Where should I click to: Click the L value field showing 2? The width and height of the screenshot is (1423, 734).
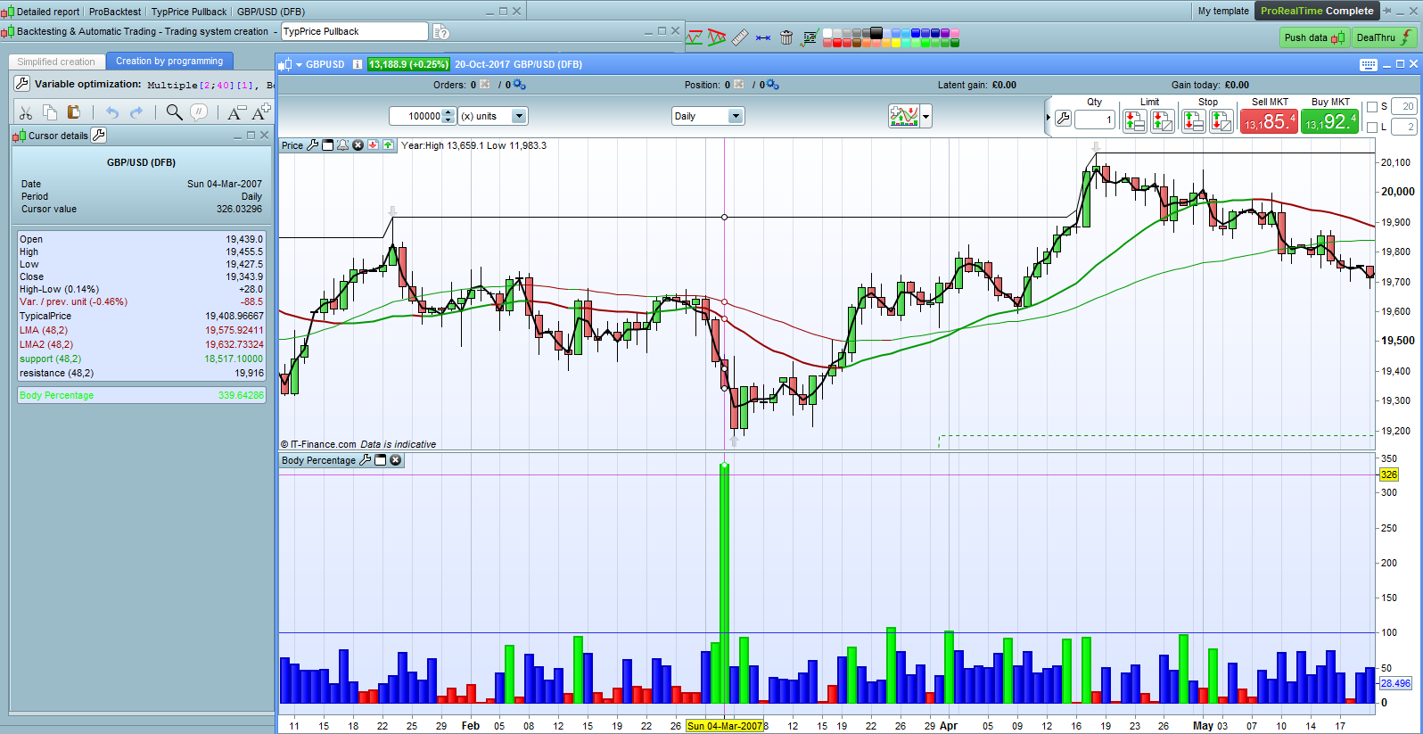pos(1404,128)
